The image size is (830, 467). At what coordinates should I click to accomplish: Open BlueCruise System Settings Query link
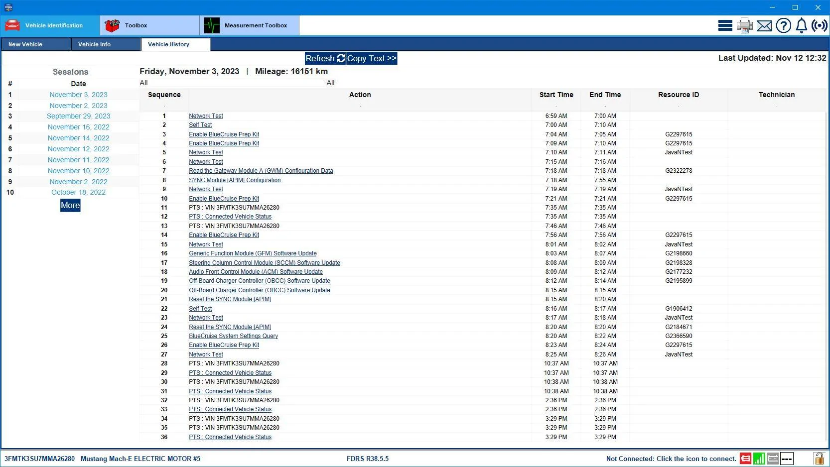[233, 336]
